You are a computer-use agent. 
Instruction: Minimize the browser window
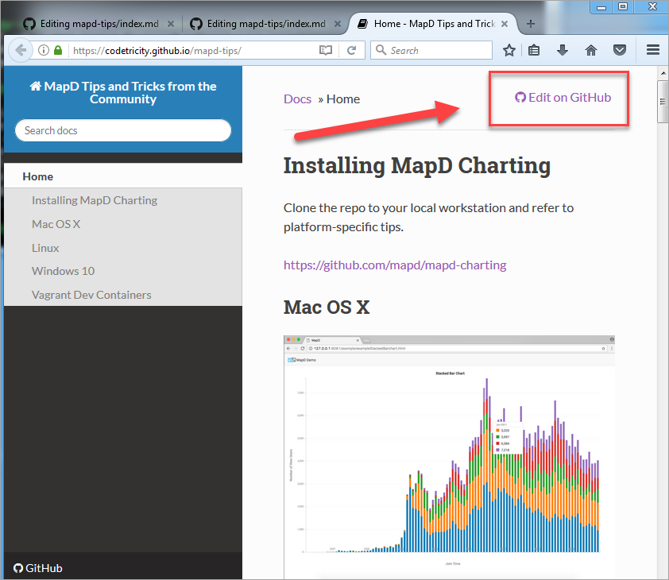[x=601, y=7]
